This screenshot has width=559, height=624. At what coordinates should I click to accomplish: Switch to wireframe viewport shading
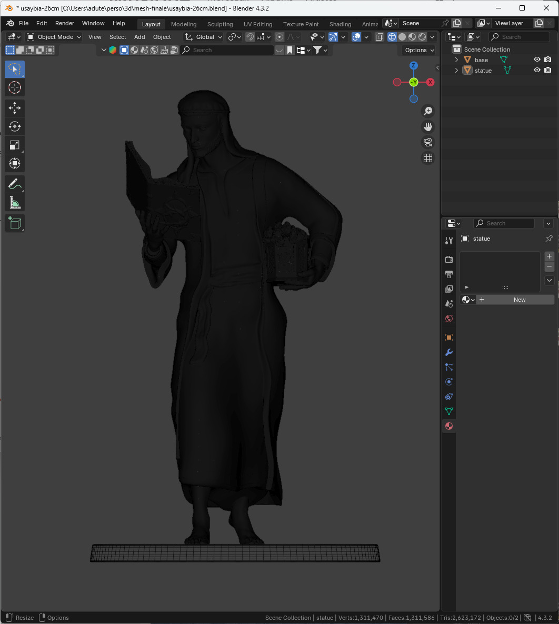(392, 37)
